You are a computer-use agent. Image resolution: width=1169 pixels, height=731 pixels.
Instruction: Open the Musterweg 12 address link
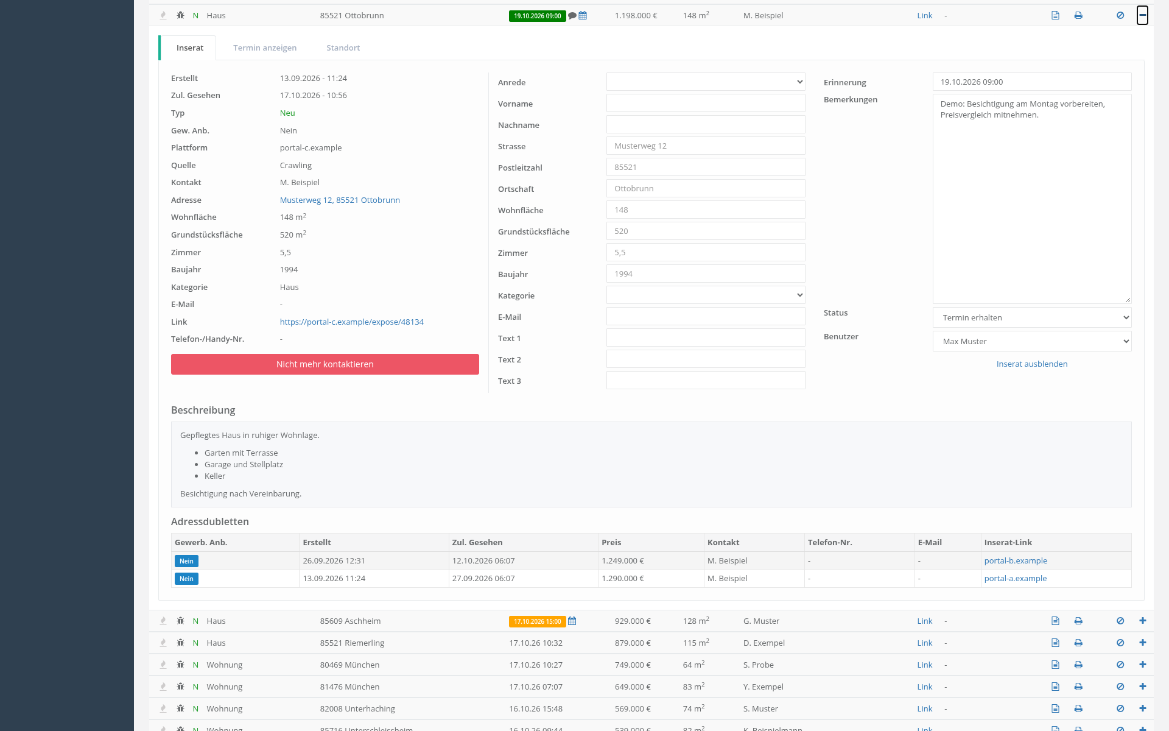pos(340,200)
